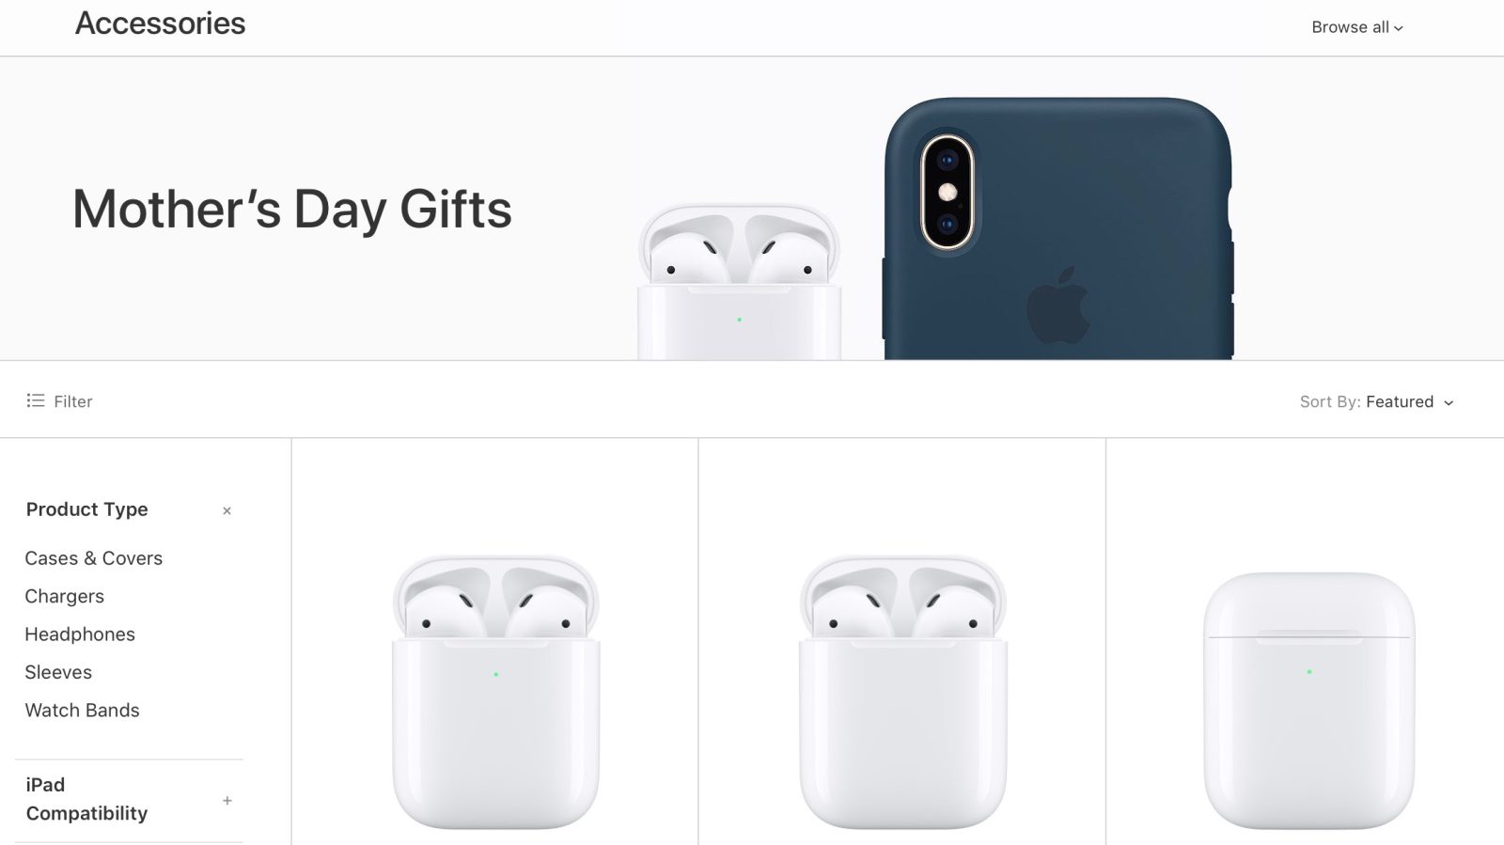Screen dimensions: 1504x845
Task: Select Chargers product type
Action: 64,596
